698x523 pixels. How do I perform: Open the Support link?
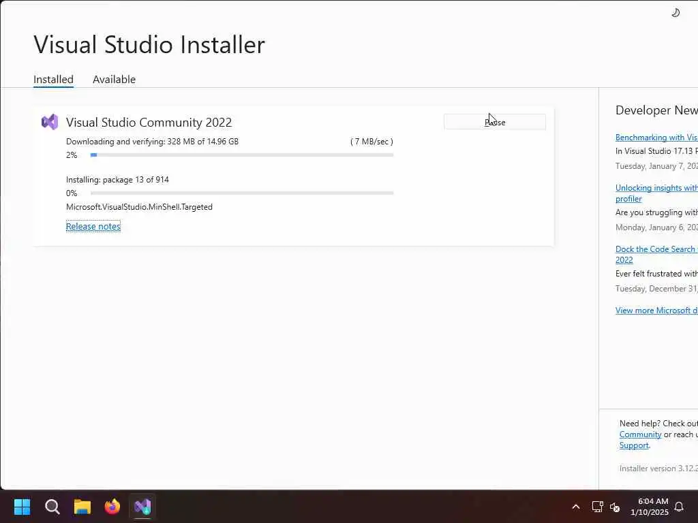(634, 445)
